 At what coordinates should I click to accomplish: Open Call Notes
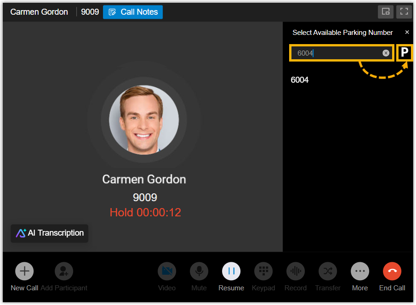tap(133, 12)
